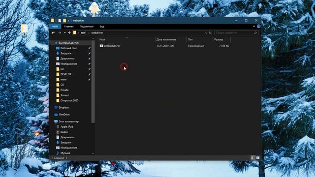Select test1 in the address path

(83, 33)
